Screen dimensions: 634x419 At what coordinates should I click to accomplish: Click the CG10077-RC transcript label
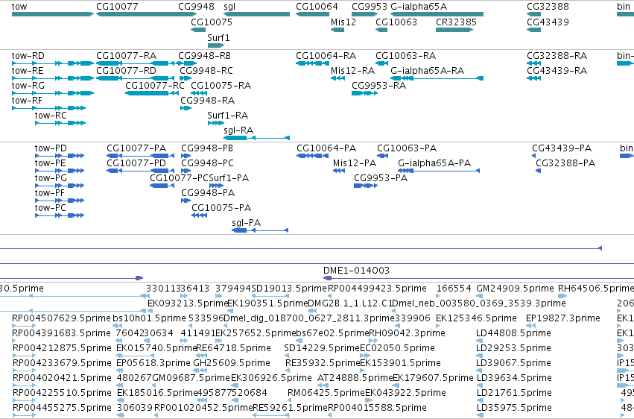pyautogui.click(x=155, y=85)
